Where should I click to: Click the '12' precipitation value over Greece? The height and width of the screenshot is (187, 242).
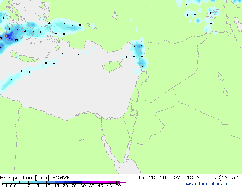(8, 39)
